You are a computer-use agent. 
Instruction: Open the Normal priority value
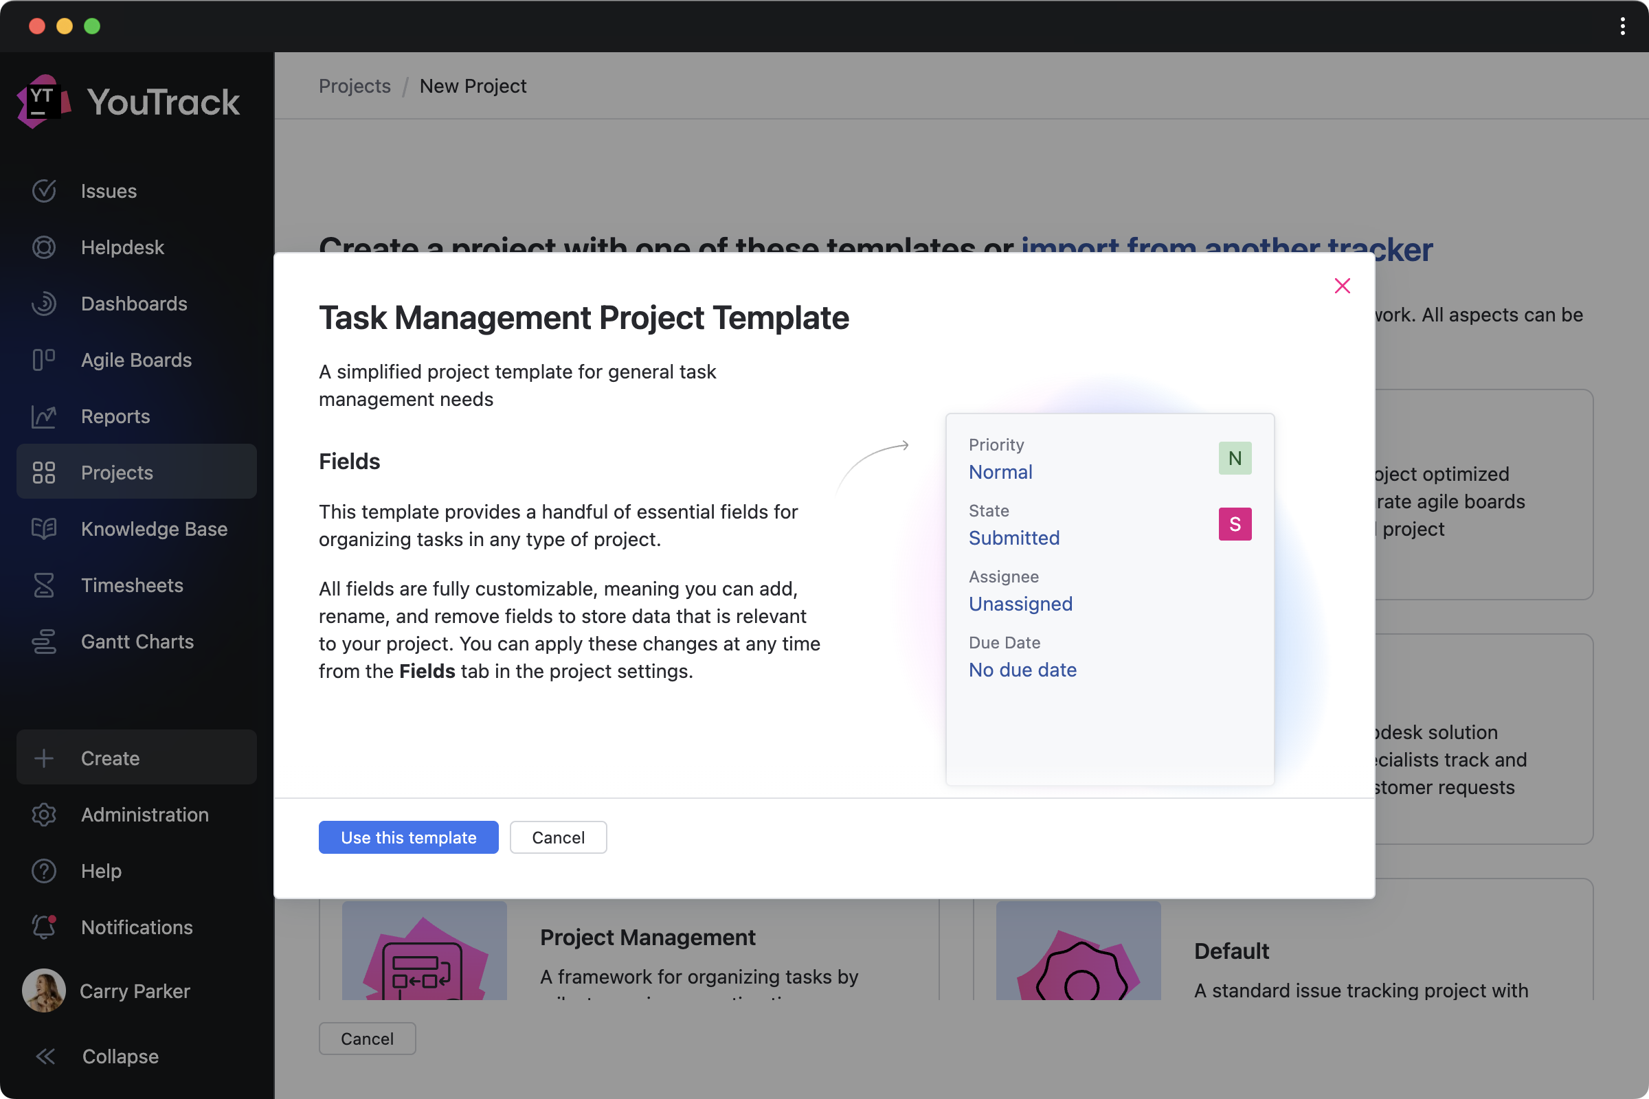point(1000,472)
